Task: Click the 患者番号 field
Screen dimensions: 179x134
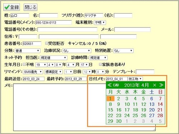Action: (32, 43)
